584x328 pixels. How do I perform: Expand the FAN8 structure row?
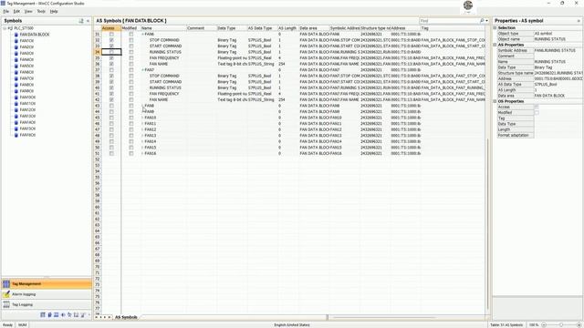click(142, 106)
